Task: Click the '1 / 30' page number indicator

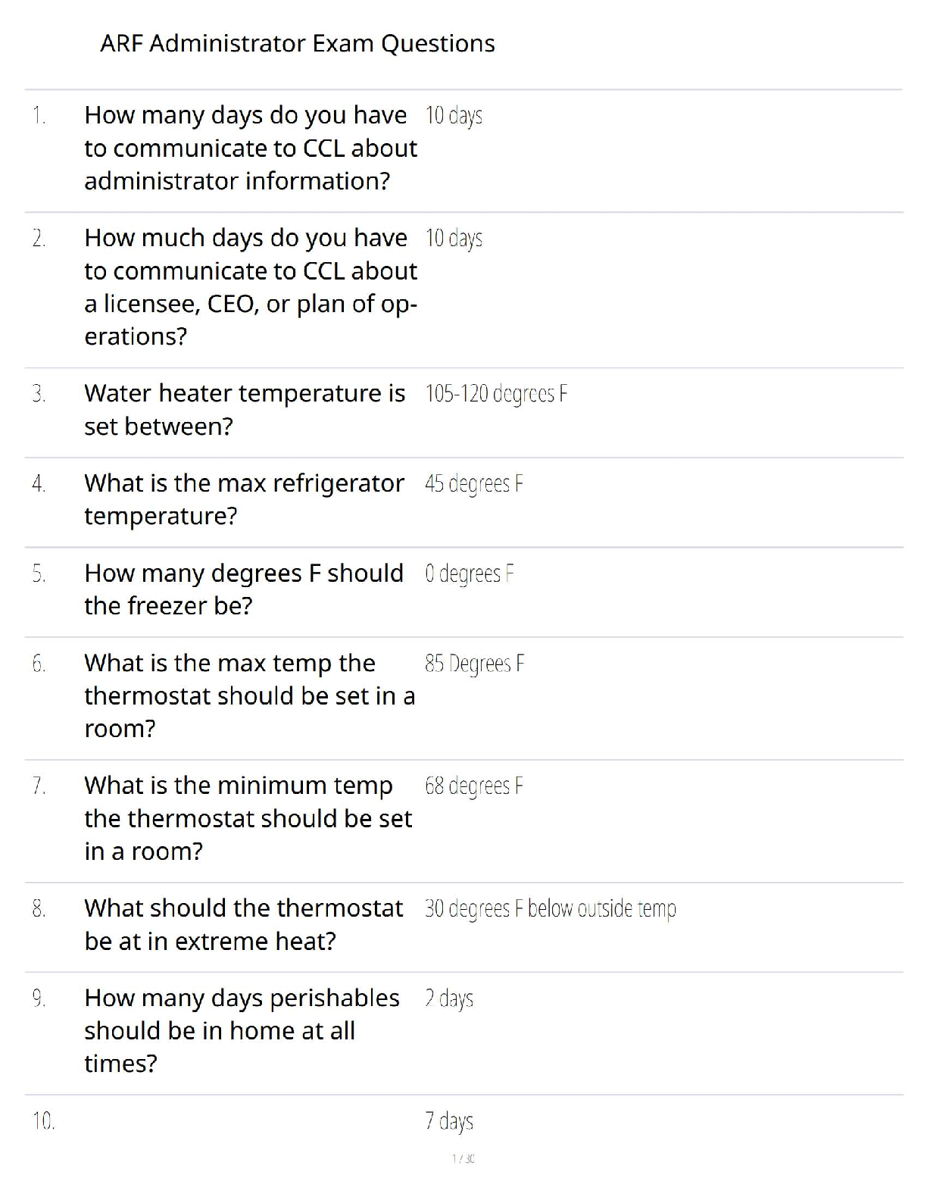Action: pos(463,1158)
